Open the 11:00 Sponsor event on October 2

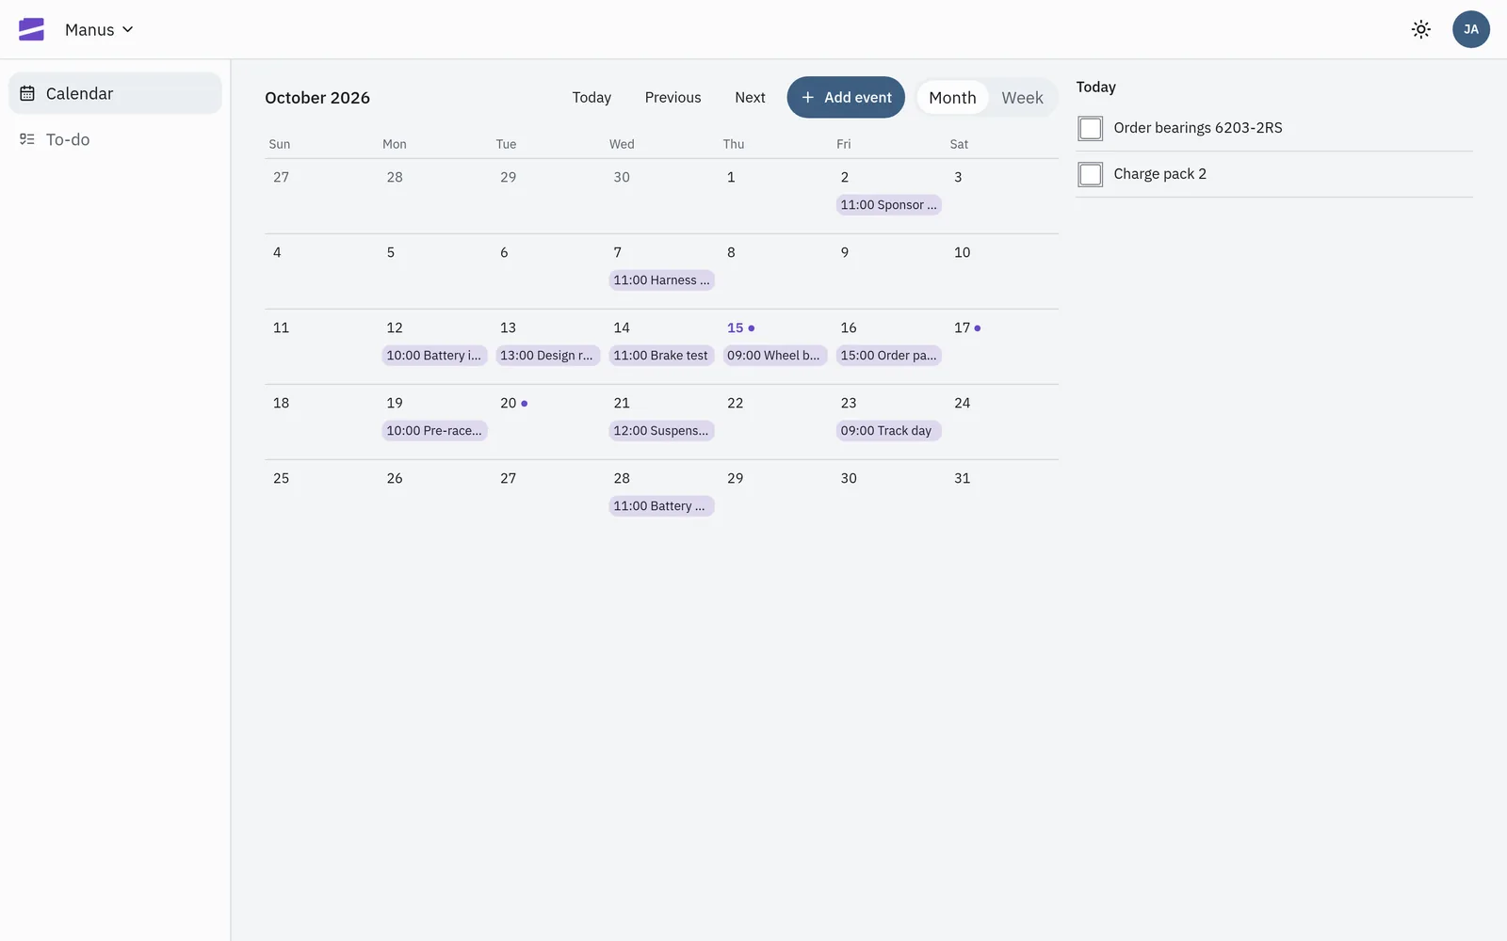(x=888, y=204)
